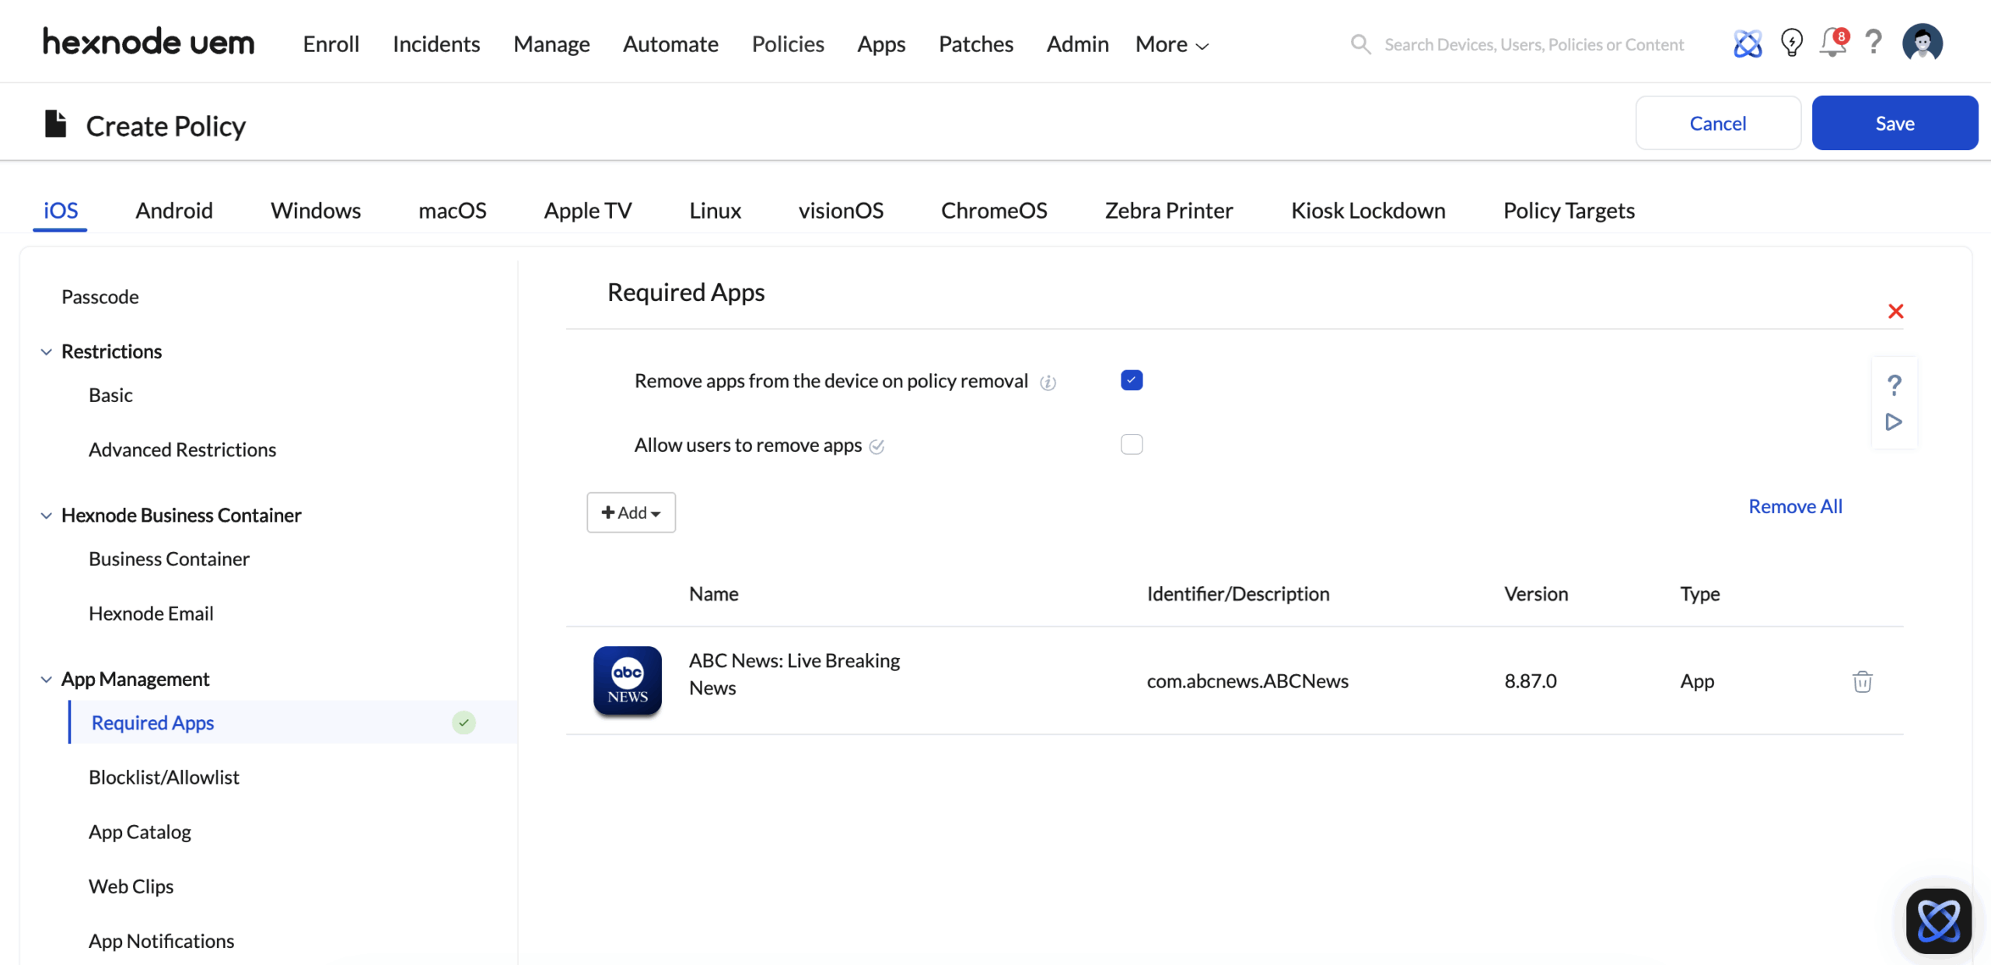Select the iOS tab
This screenshot has height=965, width=1991.
[x=61, y=211]
